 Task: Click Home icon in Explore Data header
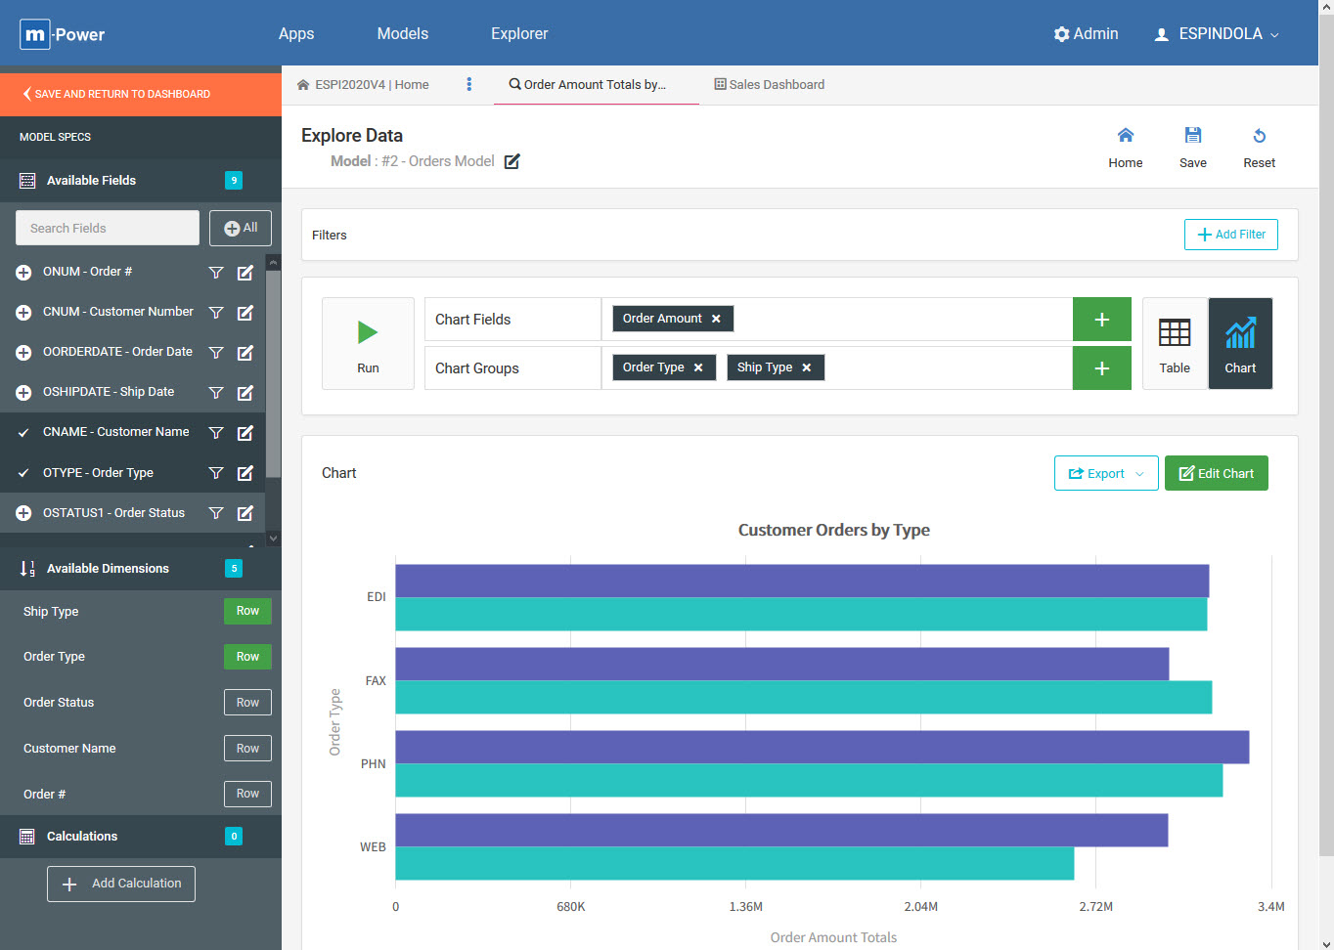point(1125,136)
